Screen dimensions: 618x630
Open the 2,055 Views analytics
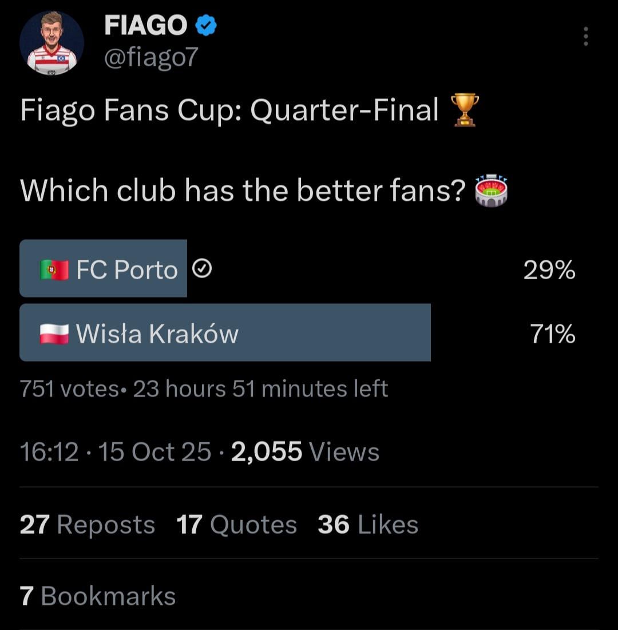[x=306, y=452]
